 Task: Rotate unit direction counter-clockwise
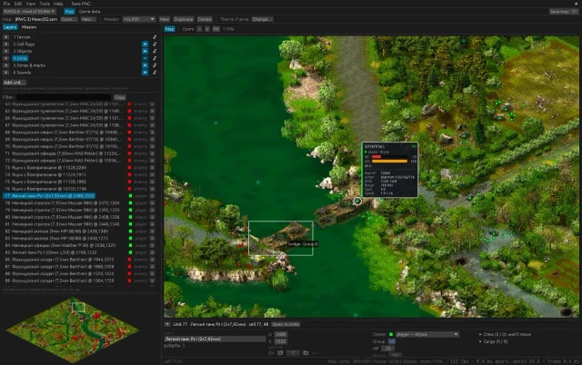click(x=281, y=353)
